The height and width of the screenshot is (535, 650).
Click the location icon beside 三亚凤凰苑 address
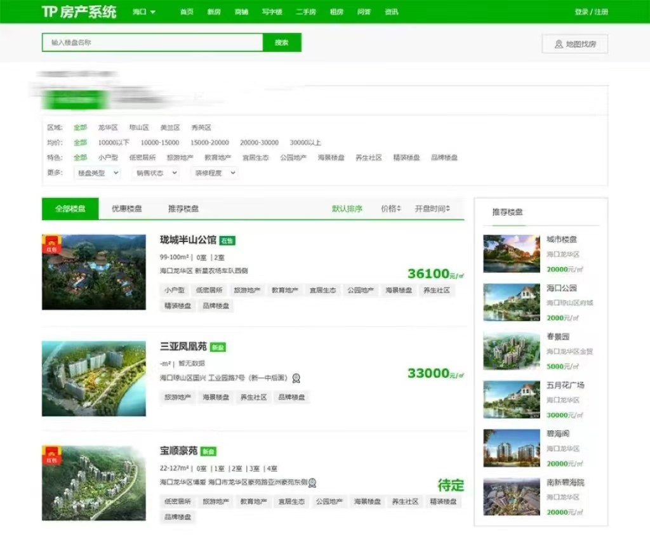click(296, 378)
